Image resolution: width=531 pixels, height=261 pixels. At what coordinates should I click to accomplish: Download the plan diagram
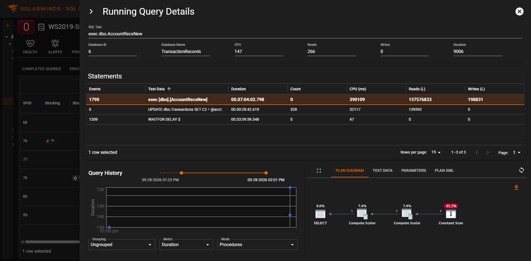click(516, 188)
